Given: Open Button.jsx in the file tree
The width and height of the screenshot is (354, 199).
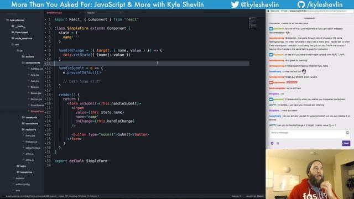Looking at the screenshot, I should pyautogui.click(x=37, y=99).
